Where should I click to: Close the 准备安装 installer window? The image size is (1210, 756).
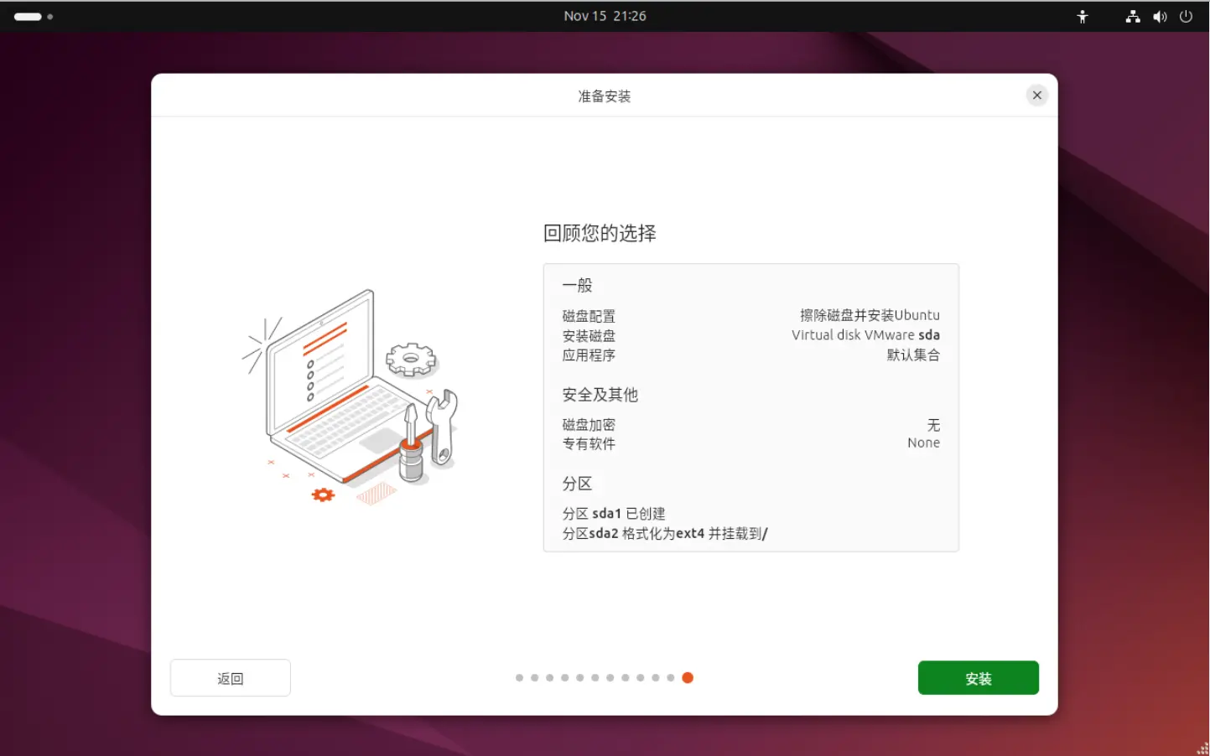(1036, 96)
